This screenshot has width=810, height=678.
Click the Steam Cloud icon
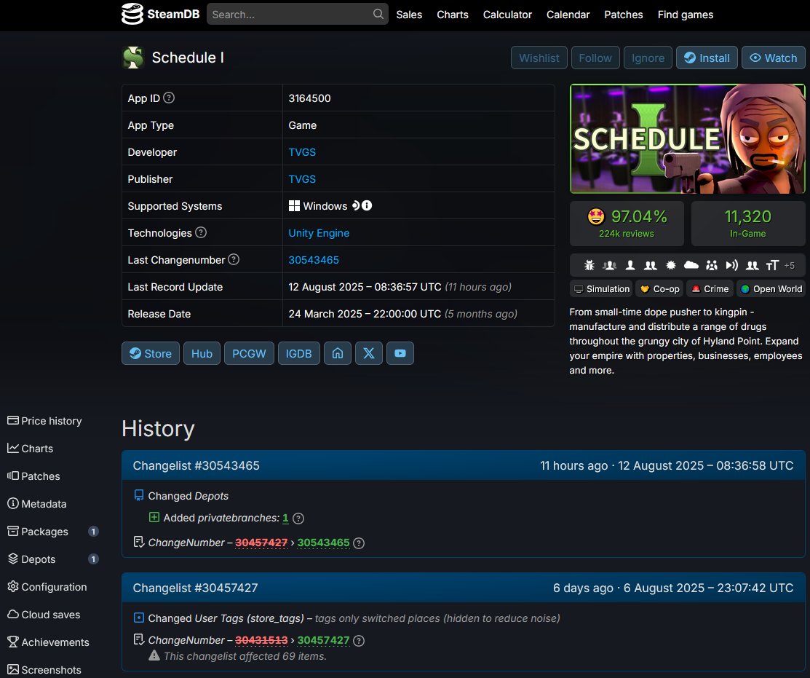[x=691, y=266]
